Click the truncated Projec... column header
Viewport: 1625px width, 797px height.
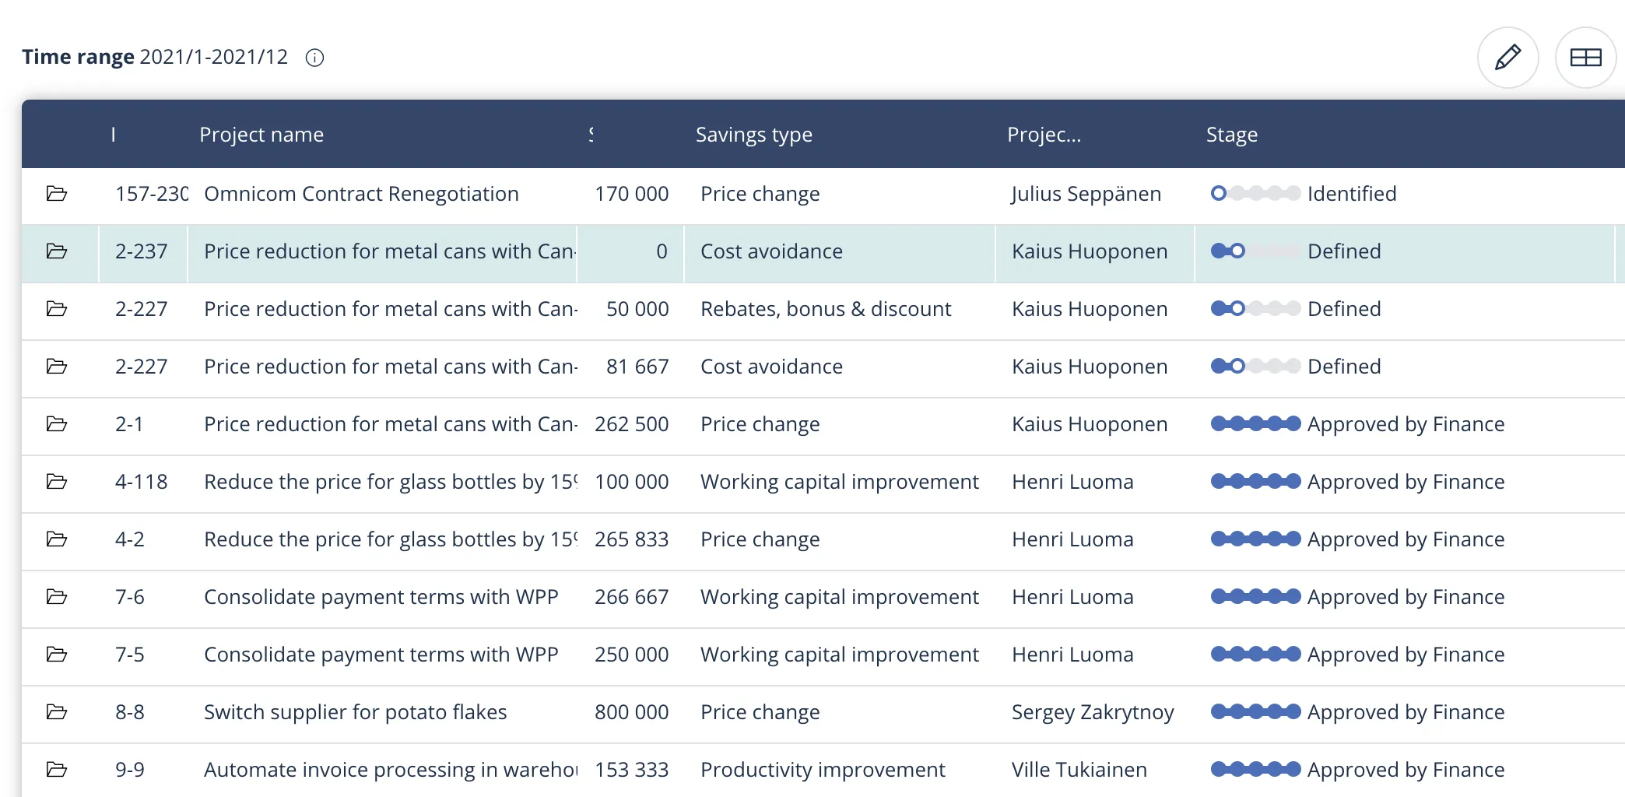click(x=1044, y=135)
